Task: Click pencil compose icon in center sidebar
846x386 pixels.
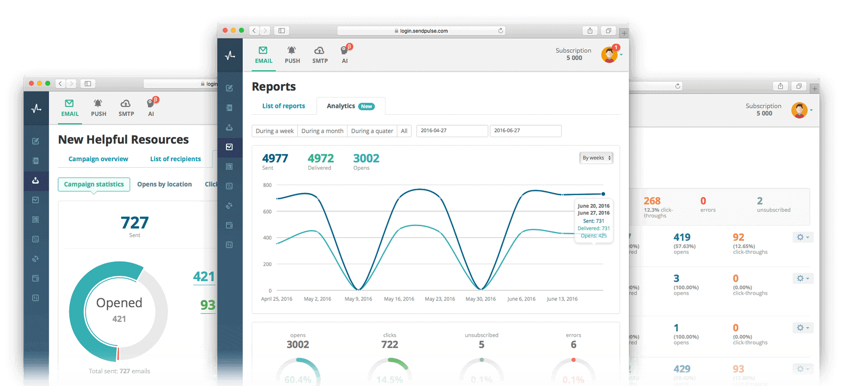Action: [x=229, y=88]
